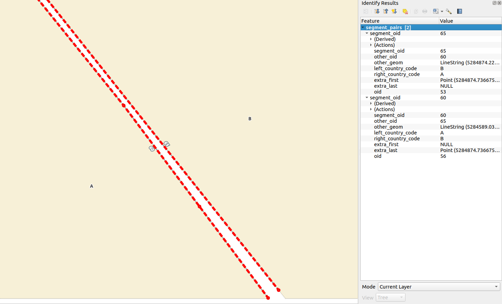The height and width of the screenshot is (304, 502).
Task: Expand (Actions) under segment_oid 60
Action: pos(371,109)
